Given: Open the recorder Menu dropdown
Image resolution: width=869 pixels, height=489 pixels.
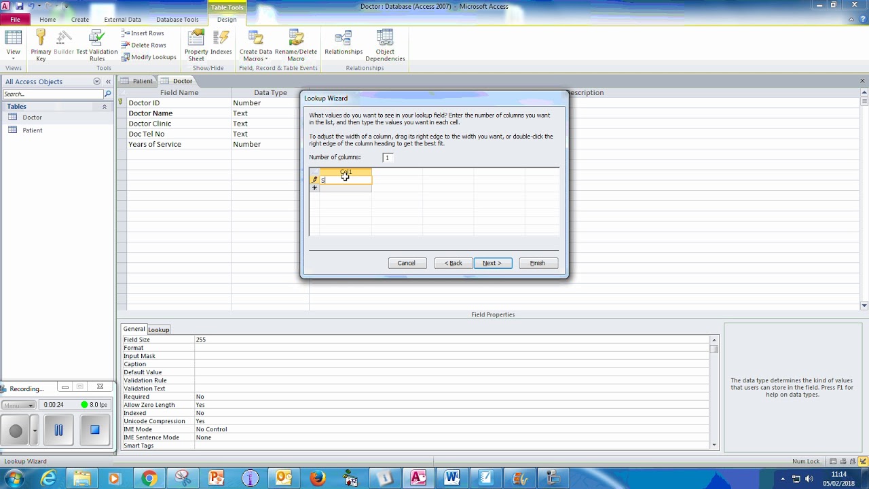Looking at the screenshot, I should [18, 405].
